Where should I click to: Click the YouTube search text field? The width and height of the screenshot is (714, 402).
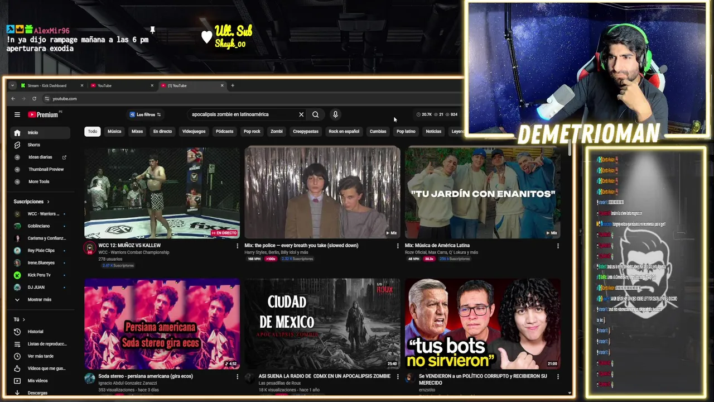pos(243,114)
